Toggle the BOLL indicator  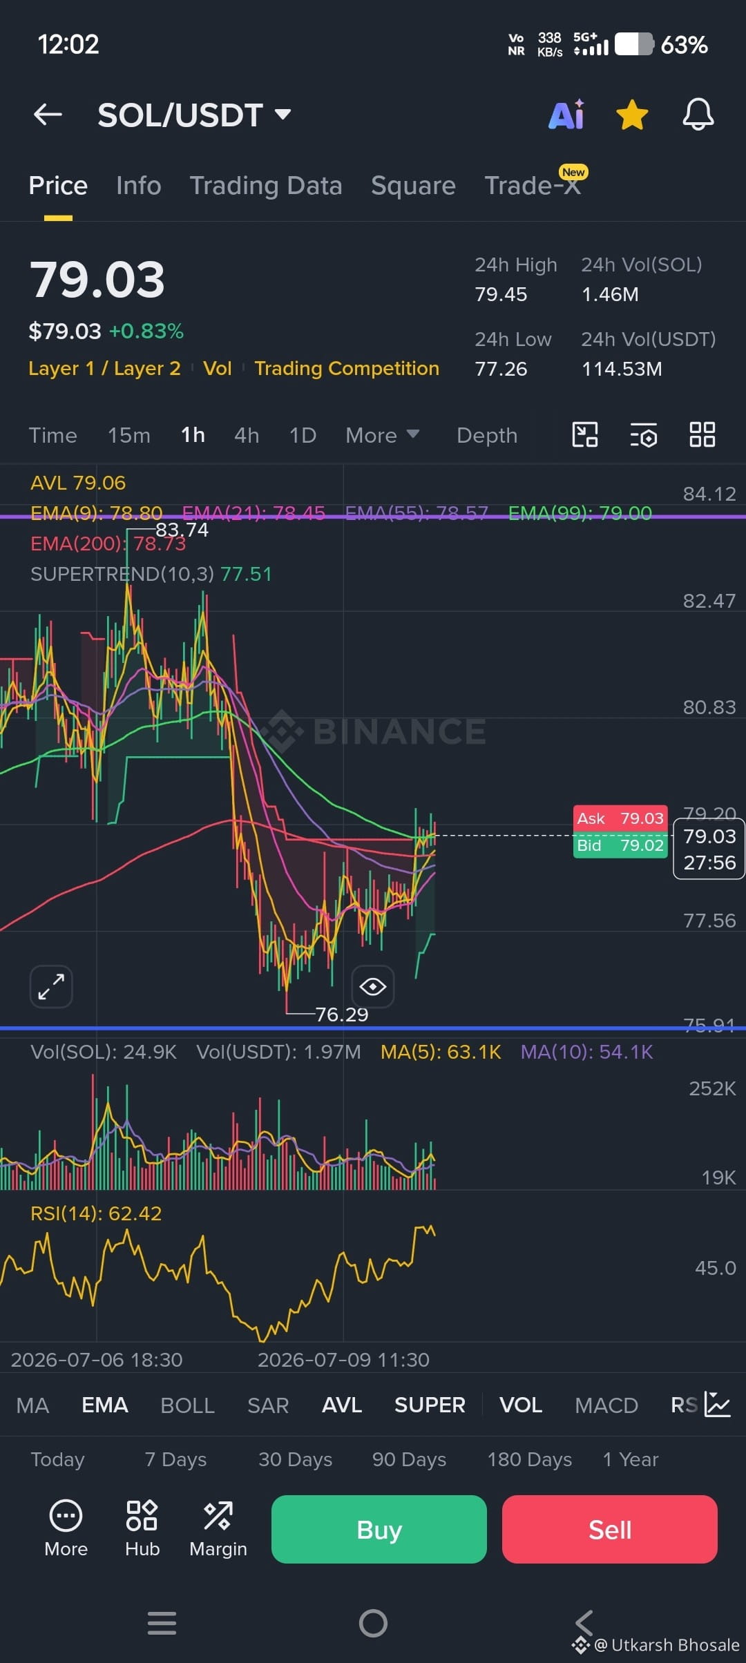click(x=187, y=1405)
